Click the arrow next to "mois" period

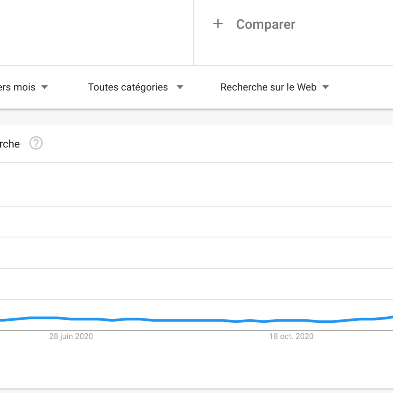pos(44,87)
